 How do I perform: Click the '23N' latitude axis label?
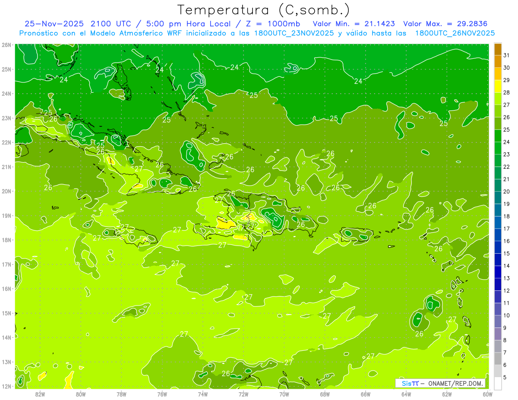[6, 118]
